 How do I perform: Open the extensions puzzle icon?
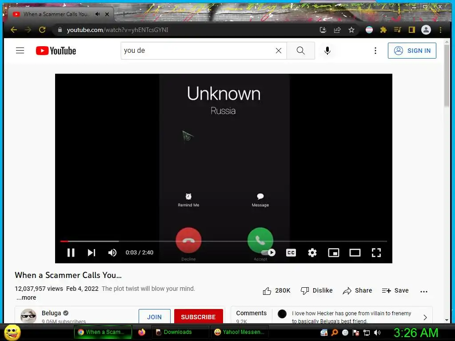coord(383,30)
